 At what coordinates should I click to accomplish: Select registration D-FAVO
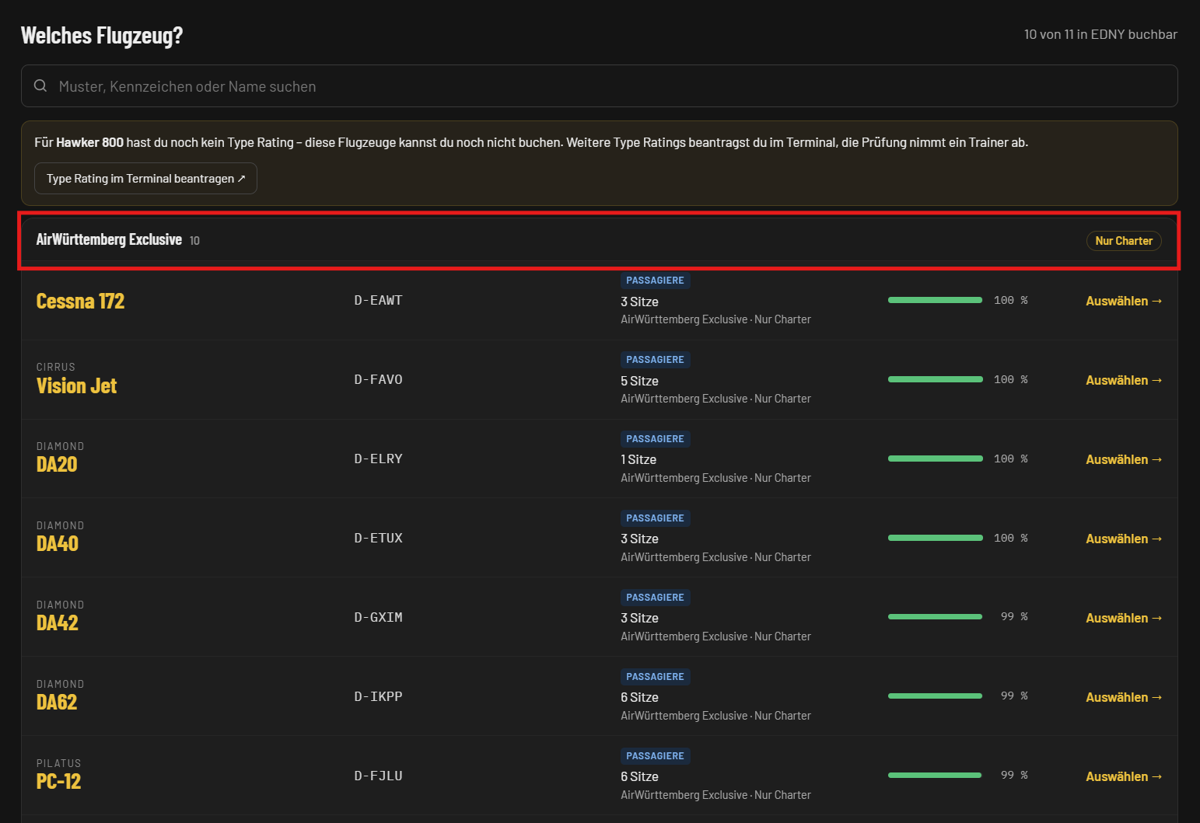tap(378, 379)
